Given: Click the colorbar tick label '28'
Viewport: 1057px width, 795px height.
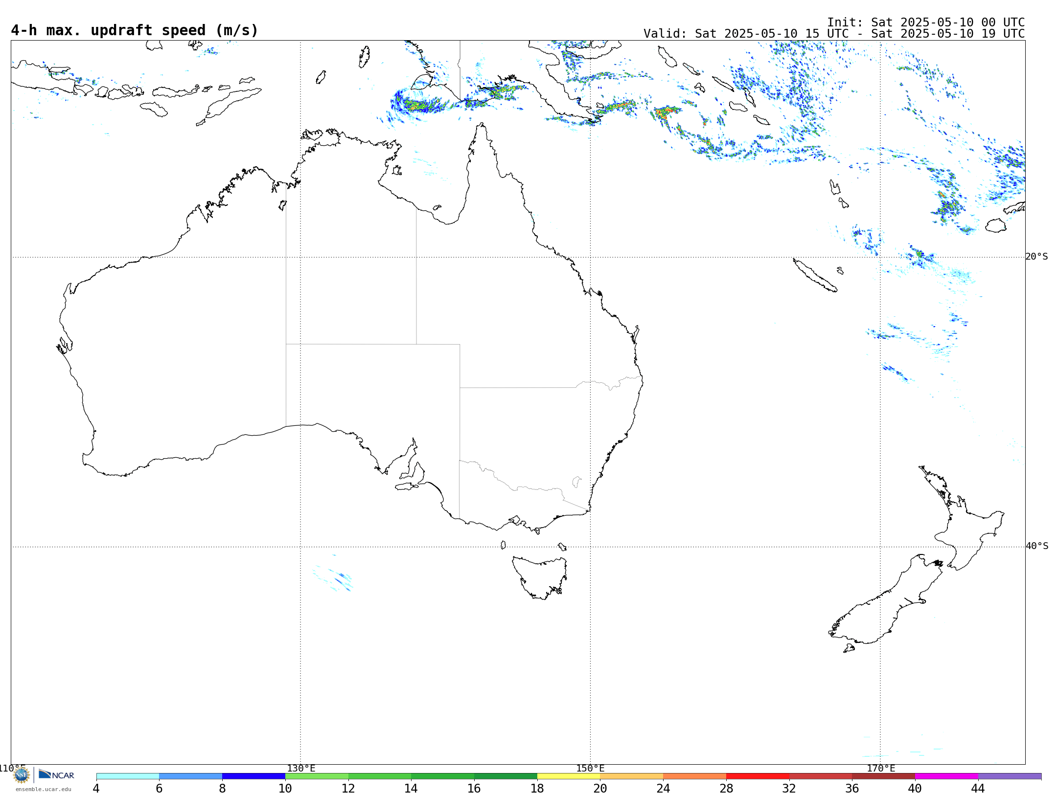Looking at the screenshot, I should [726, 788].
